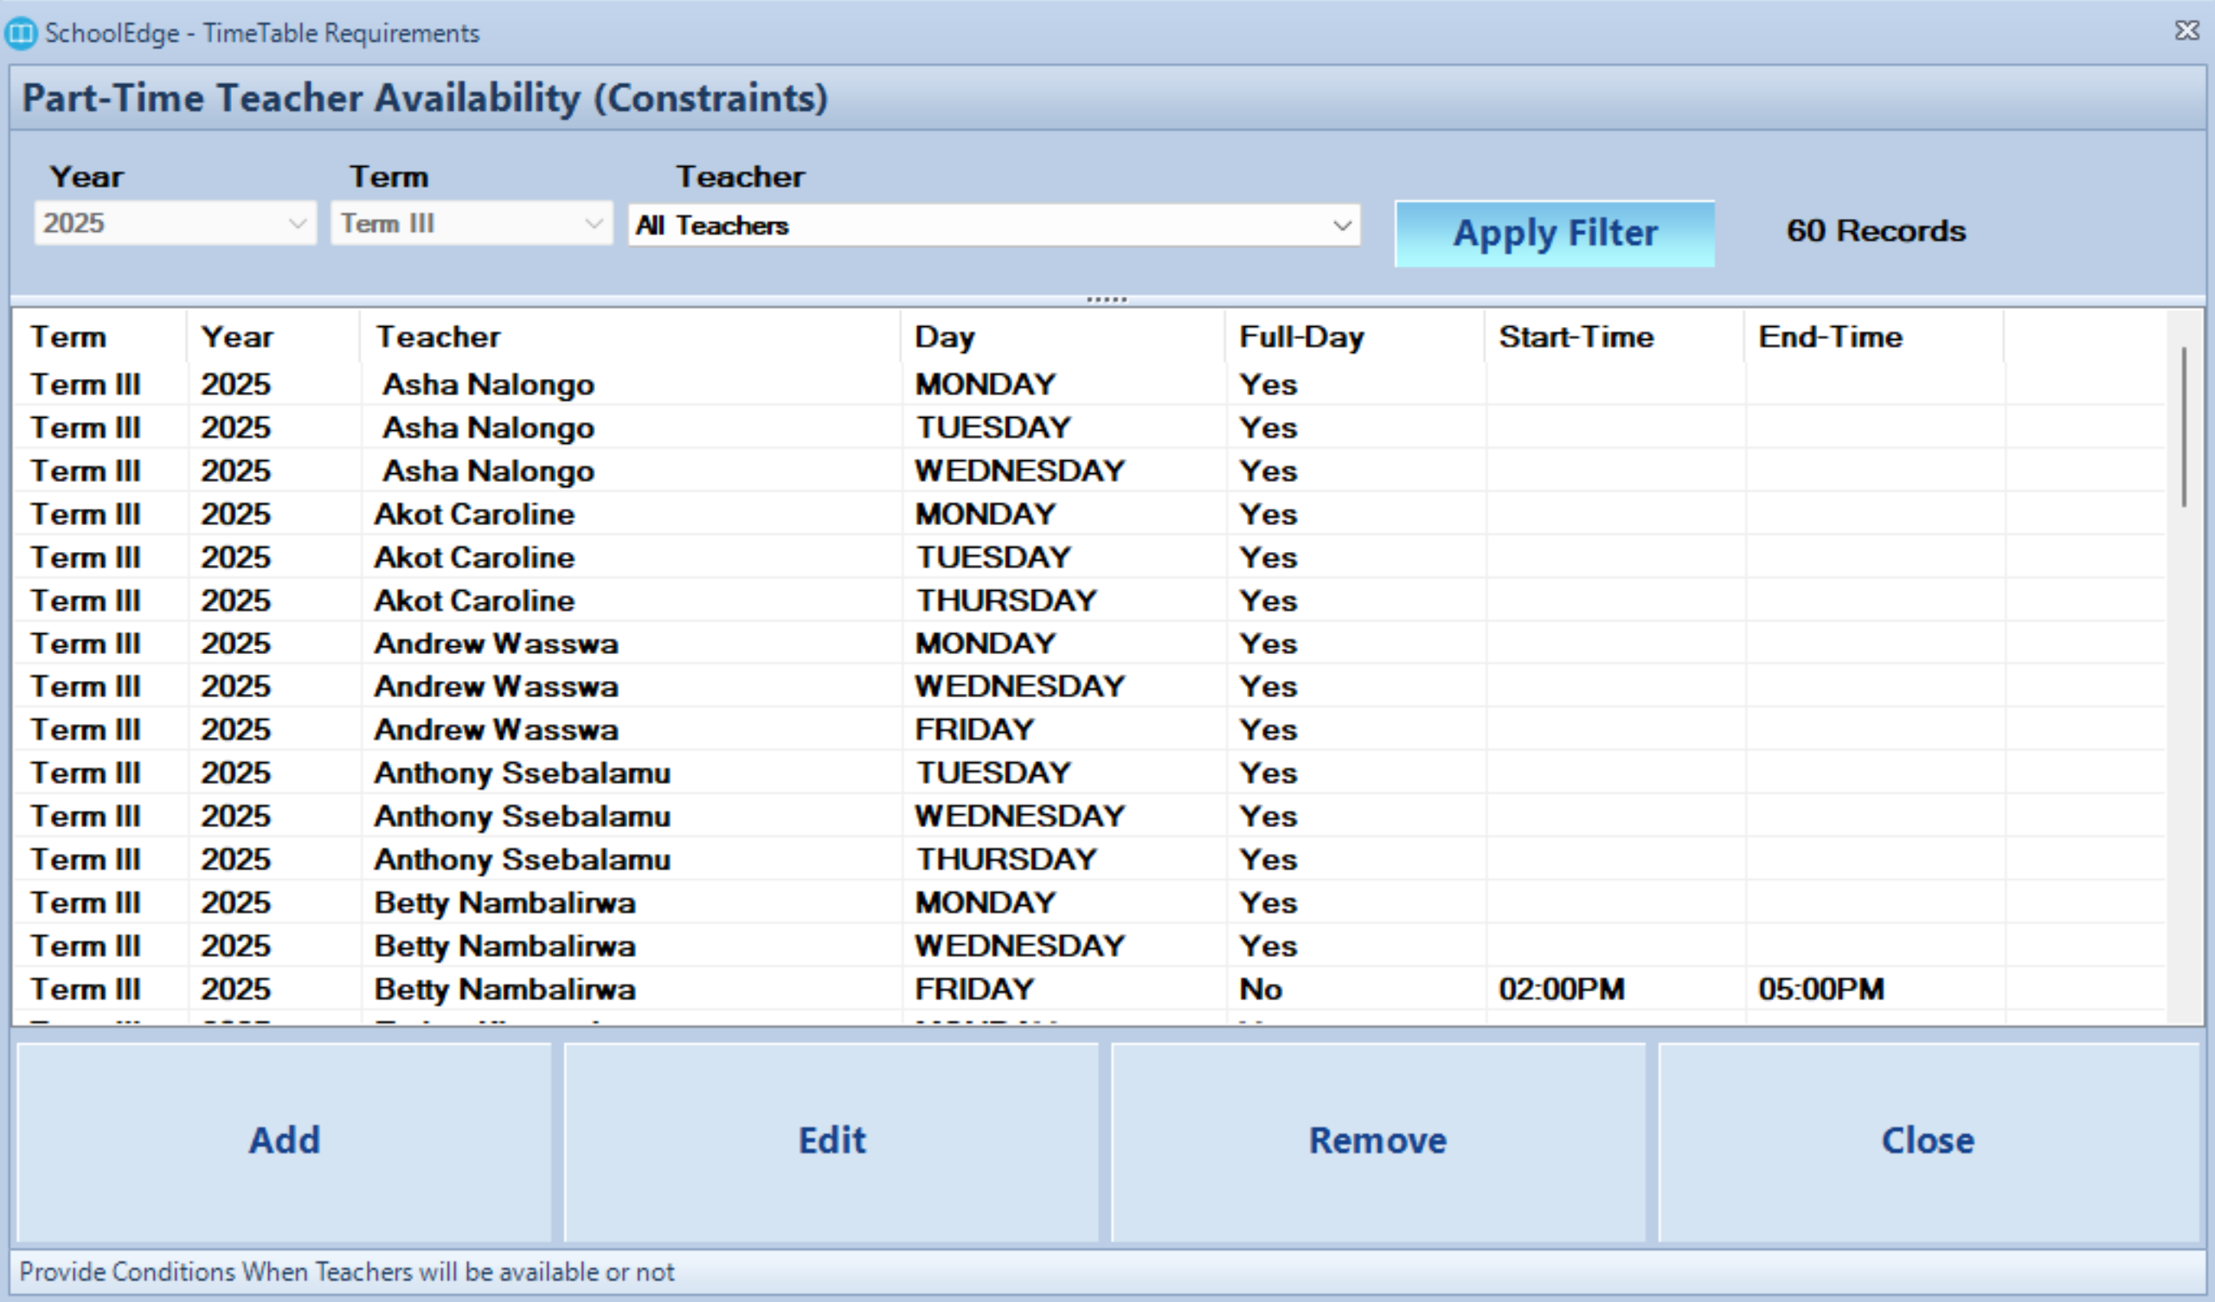Click the dotted splitter grip above the table

pos(1107,300)
